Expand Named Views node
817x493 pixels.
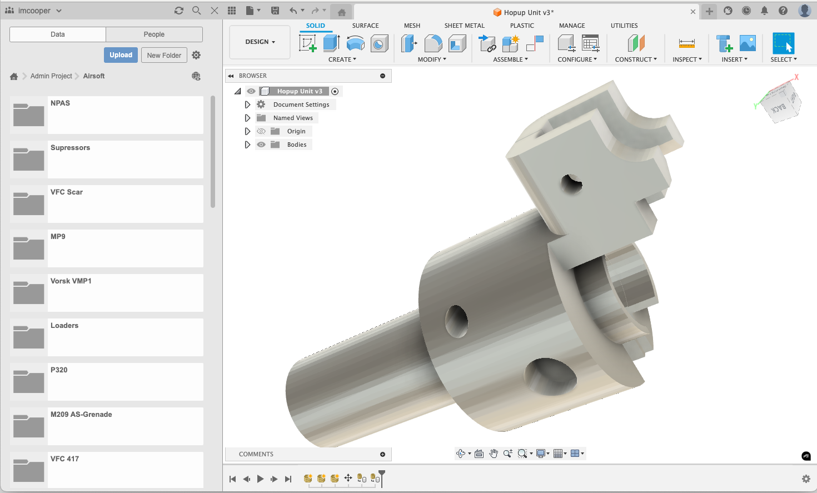tap(247, 118)
